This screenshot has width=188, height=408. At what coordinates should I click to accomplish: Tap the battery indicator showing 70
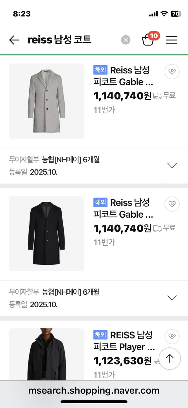pyautogui.click(x=176, y=13)
